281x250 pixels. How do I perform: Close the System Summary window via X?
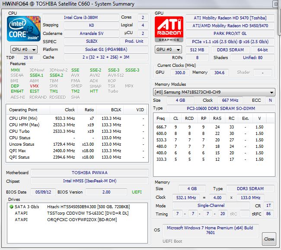point(276,4)
